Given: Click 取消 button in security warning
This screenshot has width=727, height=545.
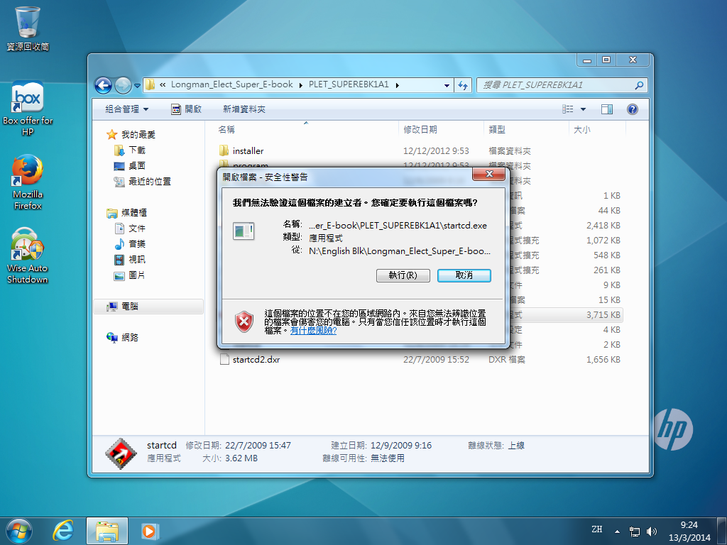Looking at the screenshot, I should [x=464, y=275].
